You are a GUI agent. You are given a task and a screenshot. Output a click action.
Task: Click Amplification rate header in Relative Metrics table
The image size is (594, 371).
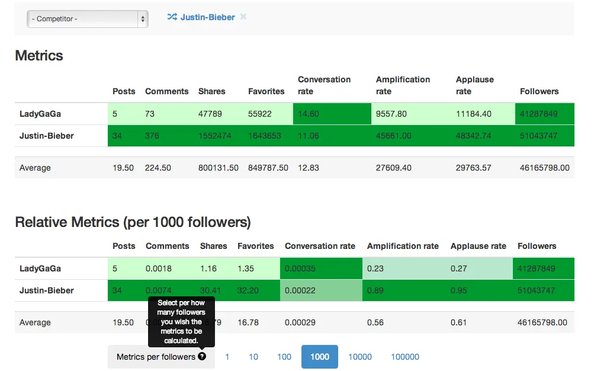403,246
